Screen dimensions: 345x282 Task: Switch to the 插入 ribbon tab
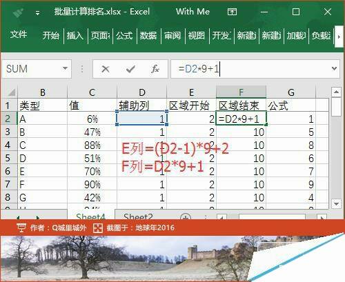coord(75,36)
